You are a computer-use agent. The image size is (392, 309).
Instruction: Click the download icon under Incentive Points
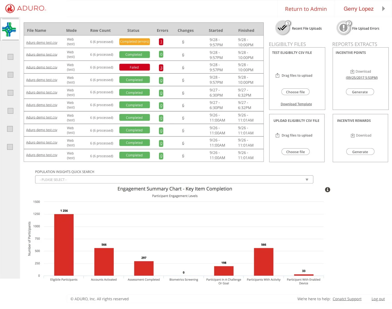tap(352, 72)
